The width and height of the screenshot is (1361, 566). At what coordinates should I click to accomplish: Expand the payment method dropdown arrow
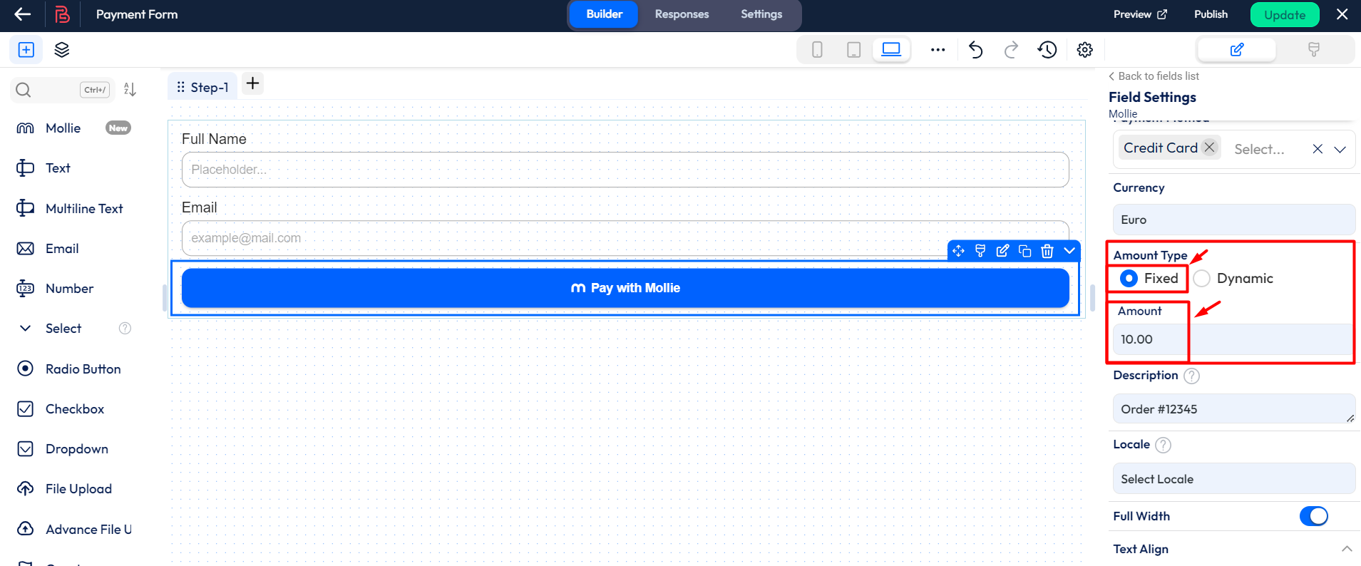coord(1340,149)
